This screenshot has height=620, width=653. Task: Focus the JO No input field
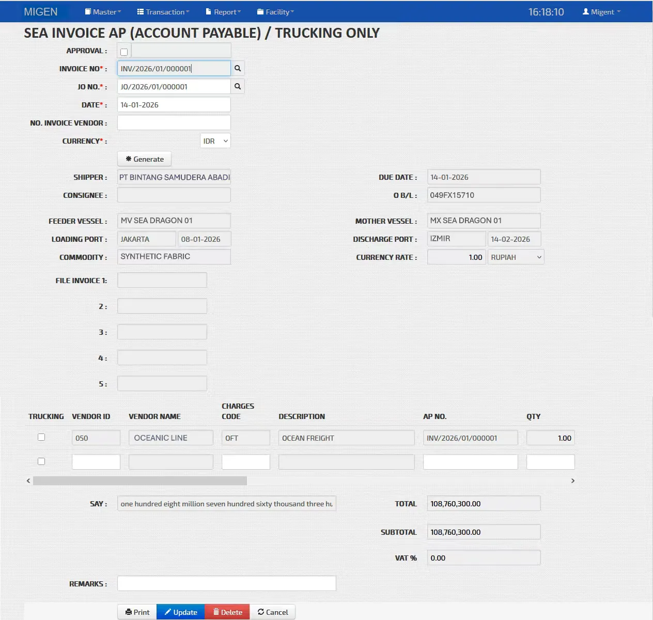click(x=174, y=86)
